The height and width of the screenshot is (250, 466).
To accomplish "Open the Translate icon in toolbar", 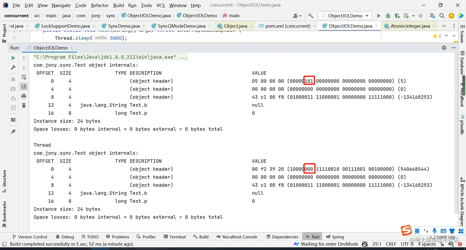I will (432, 16).
